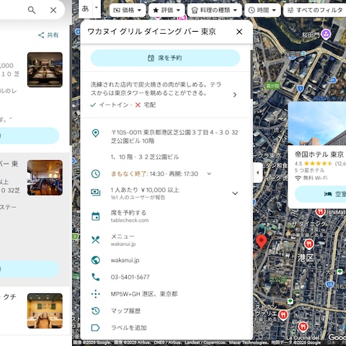The image size is (346, 346).
Task: Open the 時間 hours filter dropdown
Action: (x=262, y=10)
